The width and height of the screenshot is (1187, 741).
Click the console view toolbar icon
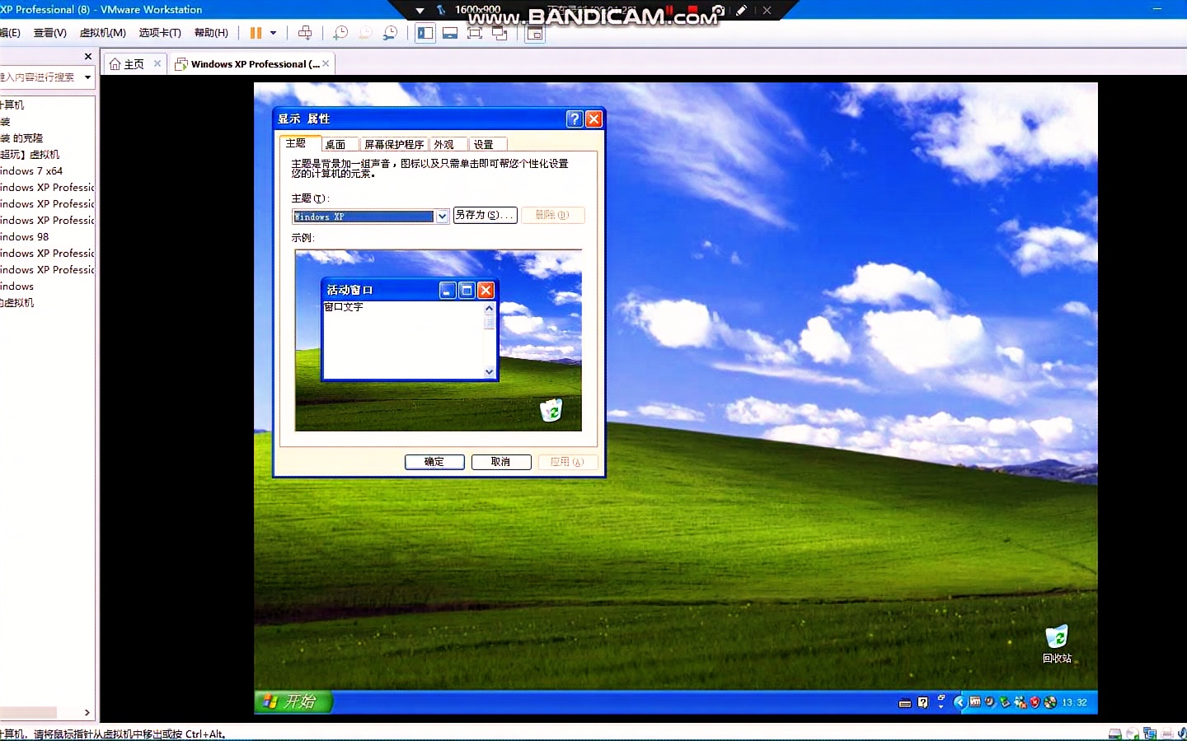[535, 33]
